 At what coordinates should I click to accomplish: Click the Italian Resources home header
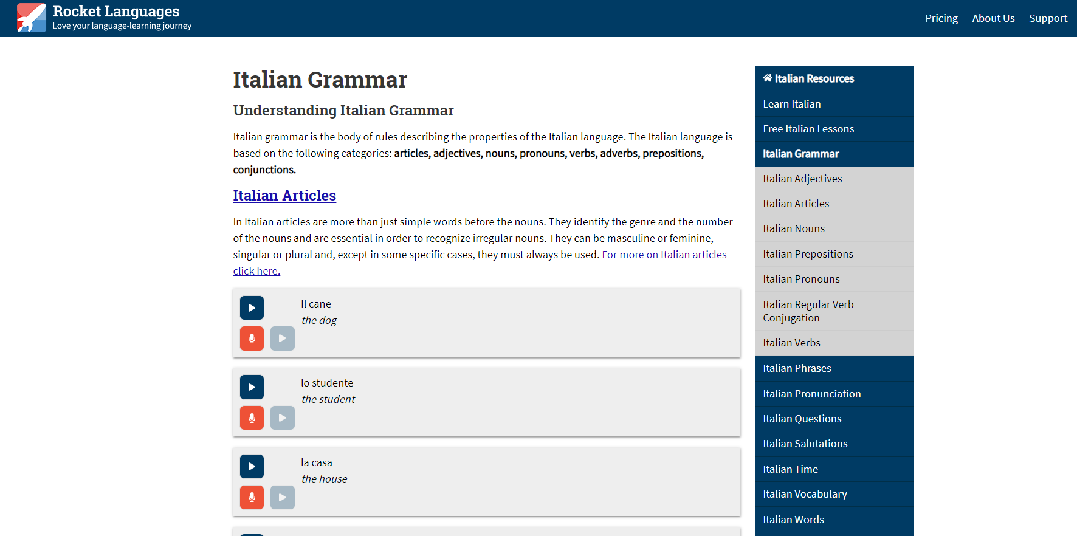808,78
